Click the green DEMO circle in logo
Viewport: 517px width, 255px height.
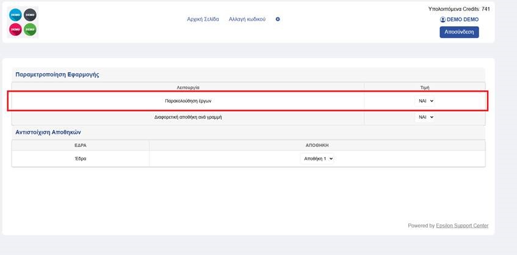tap(30, 29)
